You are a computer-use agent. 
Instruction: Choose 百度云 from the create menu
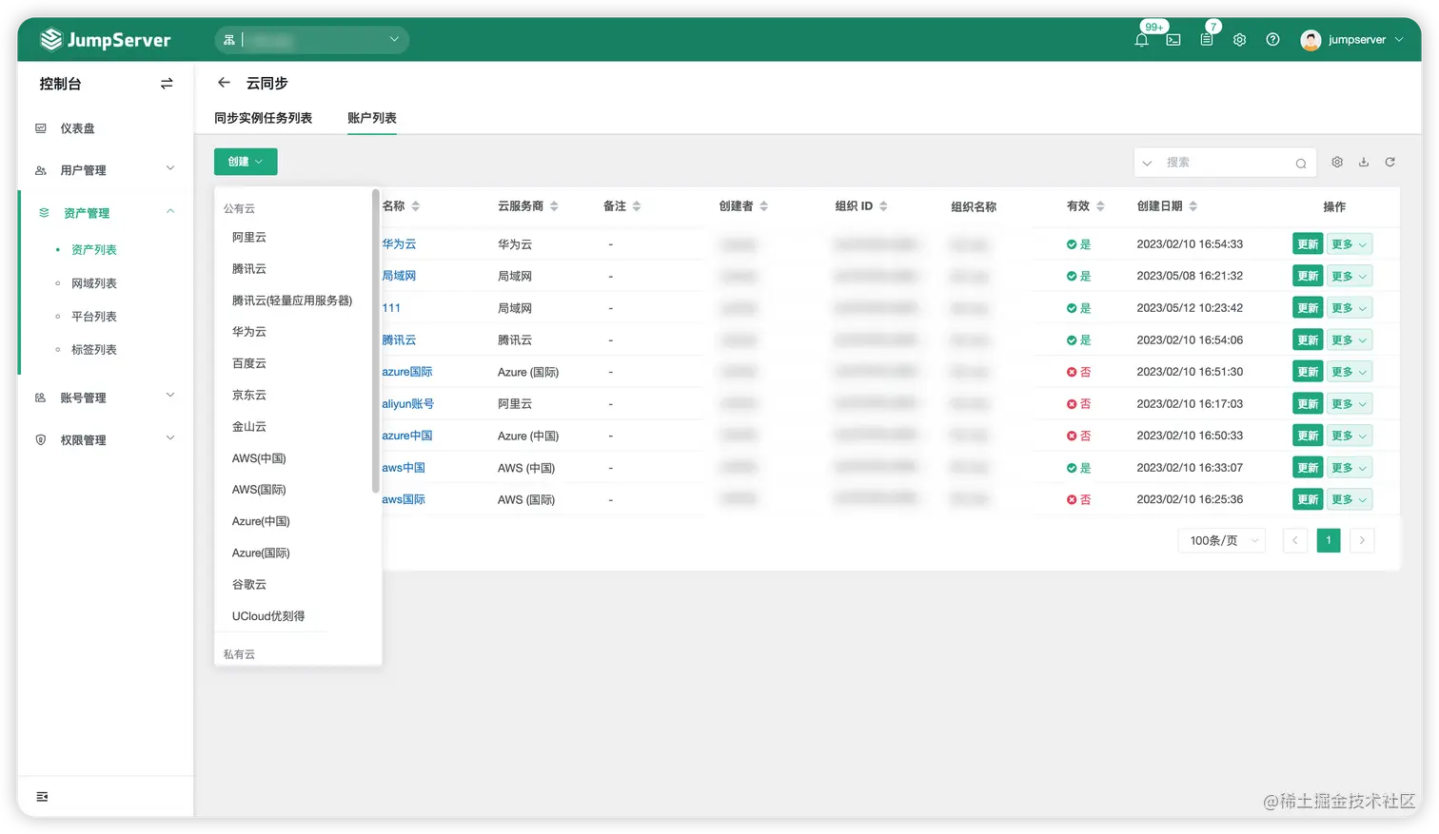click(249, 363)
